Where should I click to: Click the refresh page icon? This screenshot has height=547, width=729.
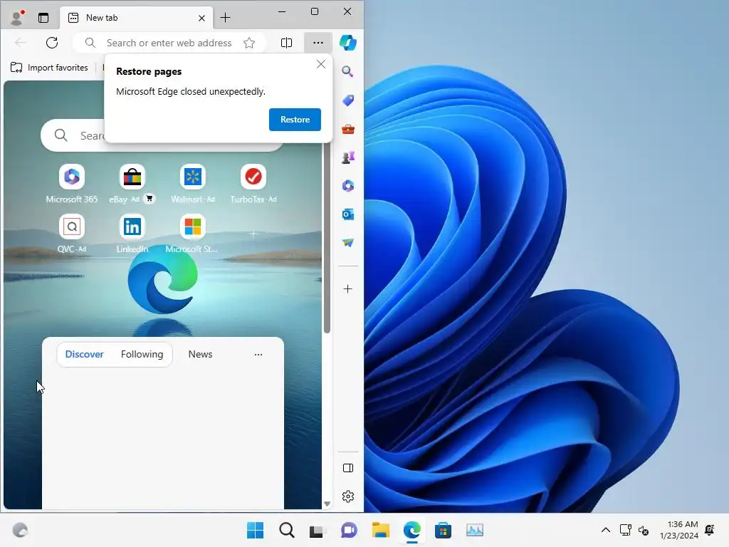[x=52, y=43]
